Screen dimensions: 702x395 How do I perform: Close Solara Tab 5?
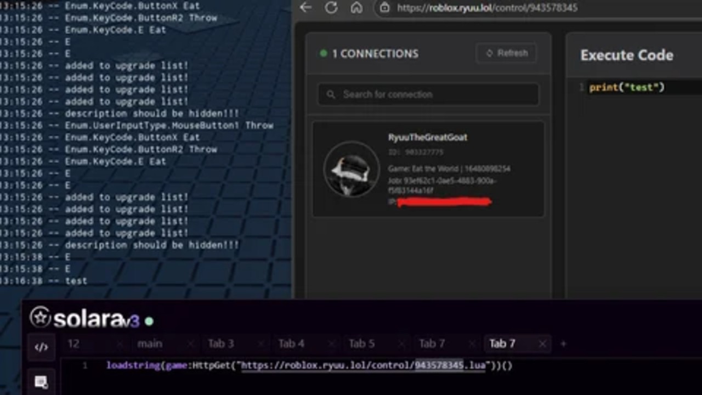pyautogui.click(x=401, y=344)
